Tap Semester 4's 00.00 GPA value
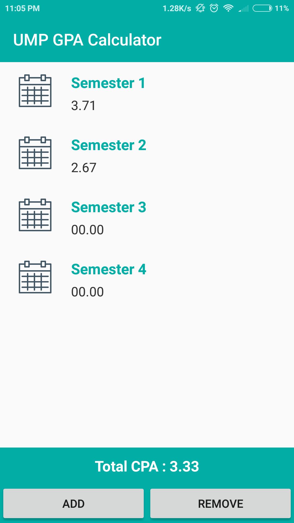Viewport: 294px width, 523px height. coord(87,292)
